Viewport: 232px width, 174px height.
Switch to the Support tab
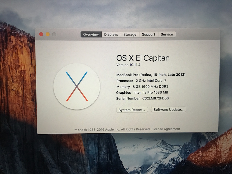tap(148, 35)
